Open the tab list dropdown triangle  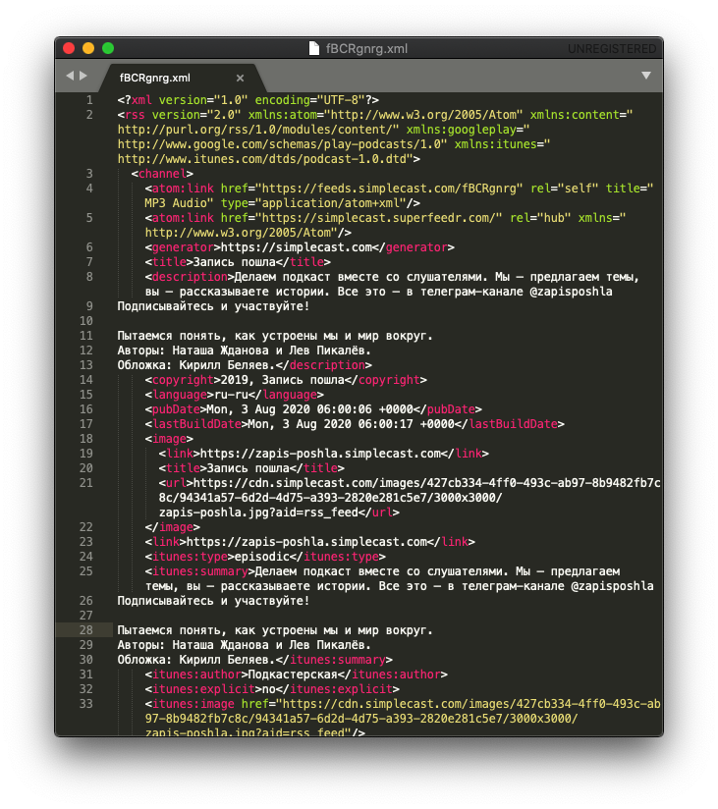645,76
